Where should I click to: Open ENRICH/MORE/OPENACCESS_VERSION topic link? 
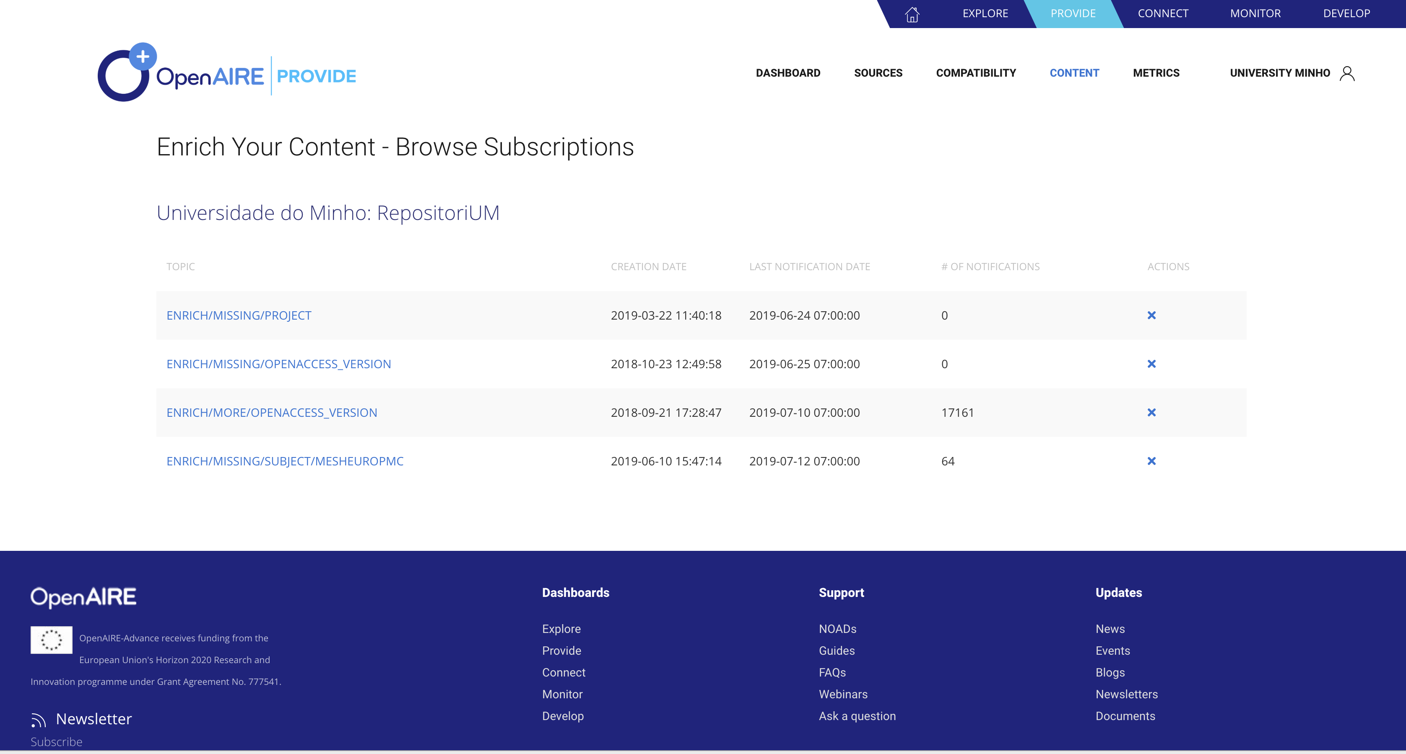tap(272, 412)
